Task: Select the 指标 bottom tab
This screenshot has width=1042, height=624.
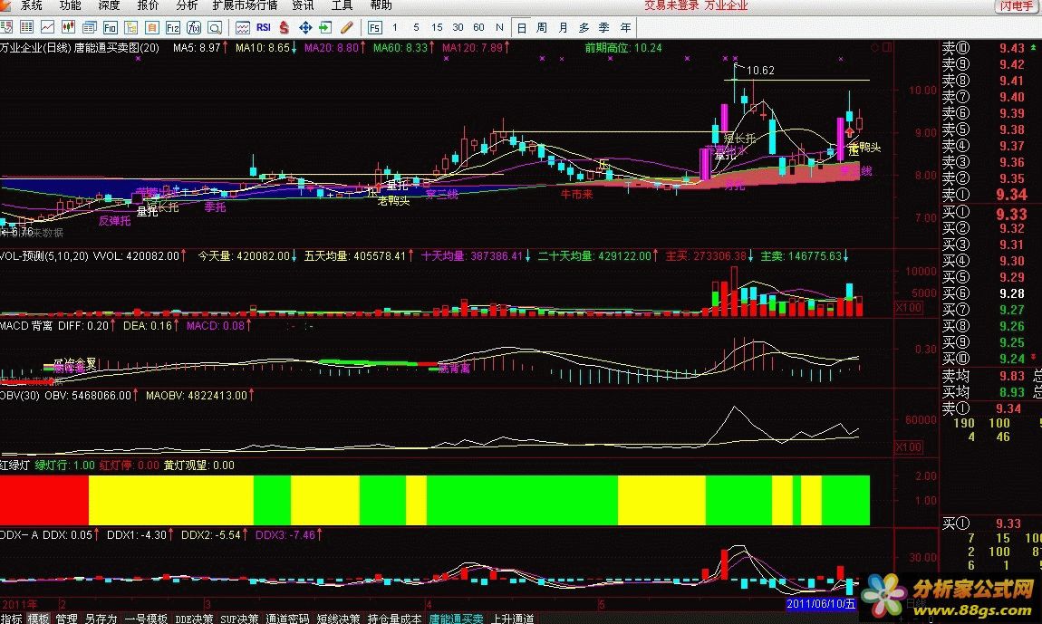Action: click(11, 619)
